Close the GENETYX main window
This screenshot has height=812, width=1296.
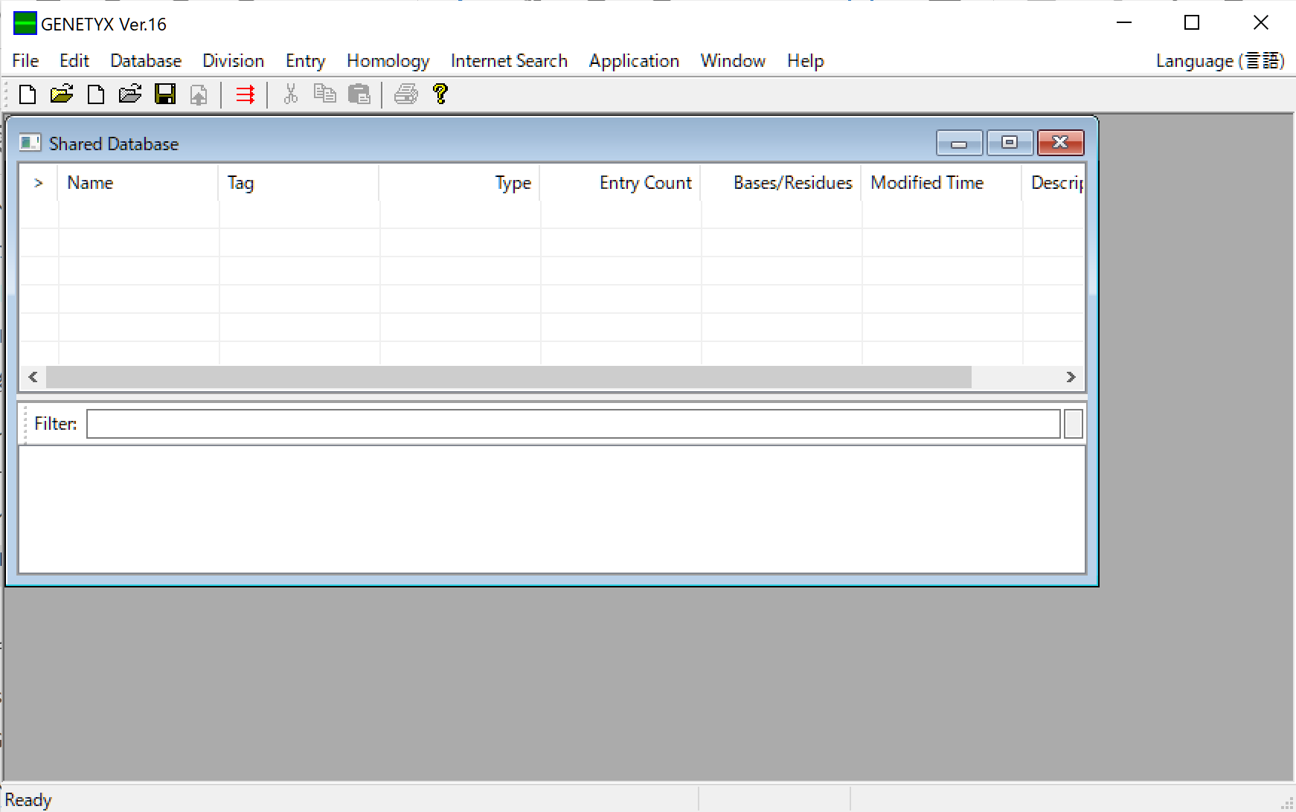coord(1261,23)
